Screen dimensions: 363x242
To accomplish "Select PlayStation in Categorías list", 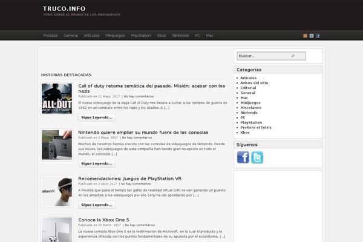I will pyautogui.click(x=251, y=122).
